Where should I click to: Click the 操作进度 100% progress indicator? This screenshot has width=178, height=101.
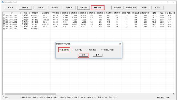pos(163,97)
